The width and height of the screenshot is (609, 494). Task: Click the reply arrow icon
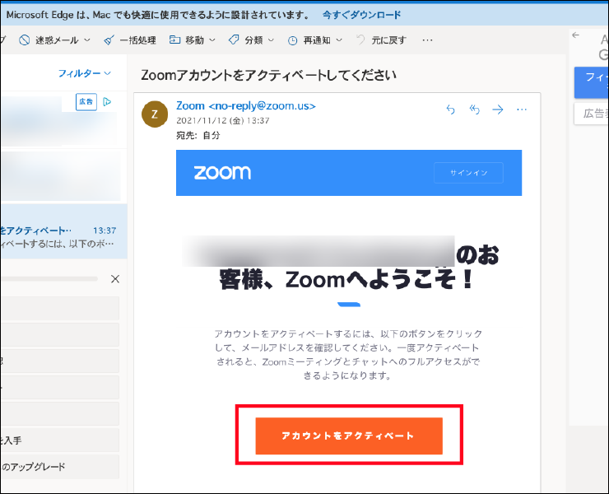tap(450, 110)
